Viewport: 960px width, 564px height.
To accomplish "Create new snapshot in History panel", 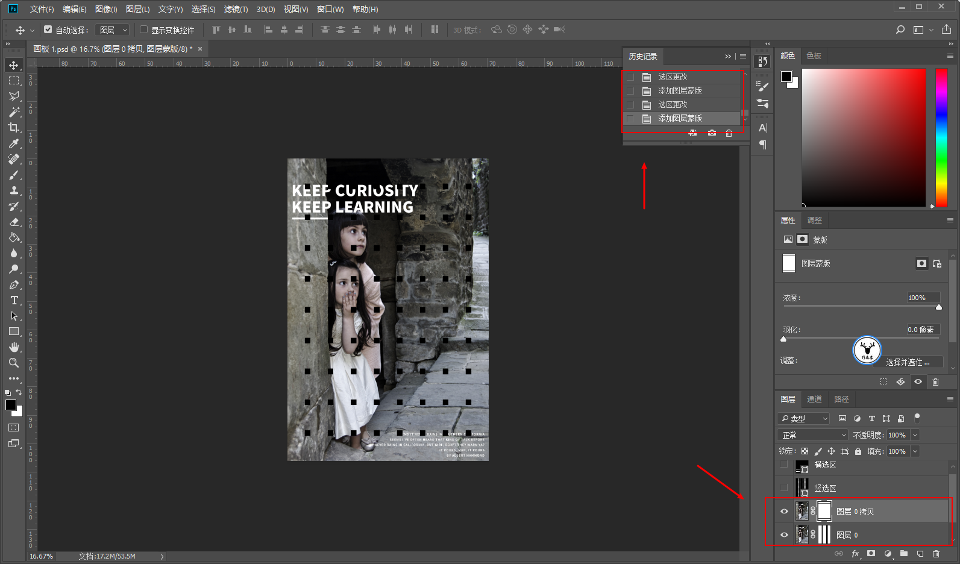I will (712, 133).
